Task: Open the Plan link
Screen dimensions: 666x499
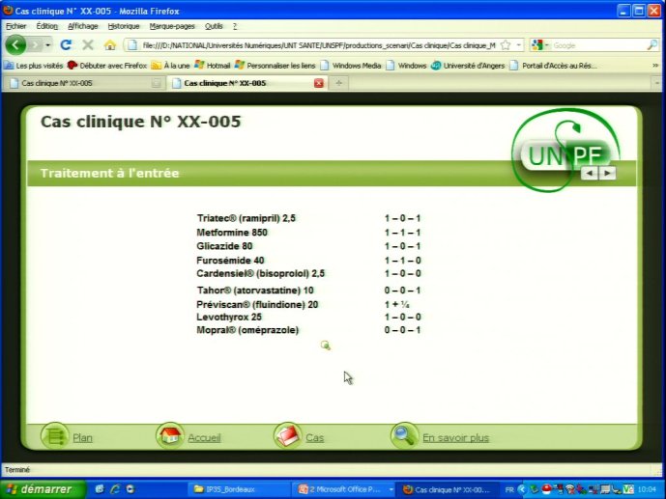Action: click(x=82, y=438)
